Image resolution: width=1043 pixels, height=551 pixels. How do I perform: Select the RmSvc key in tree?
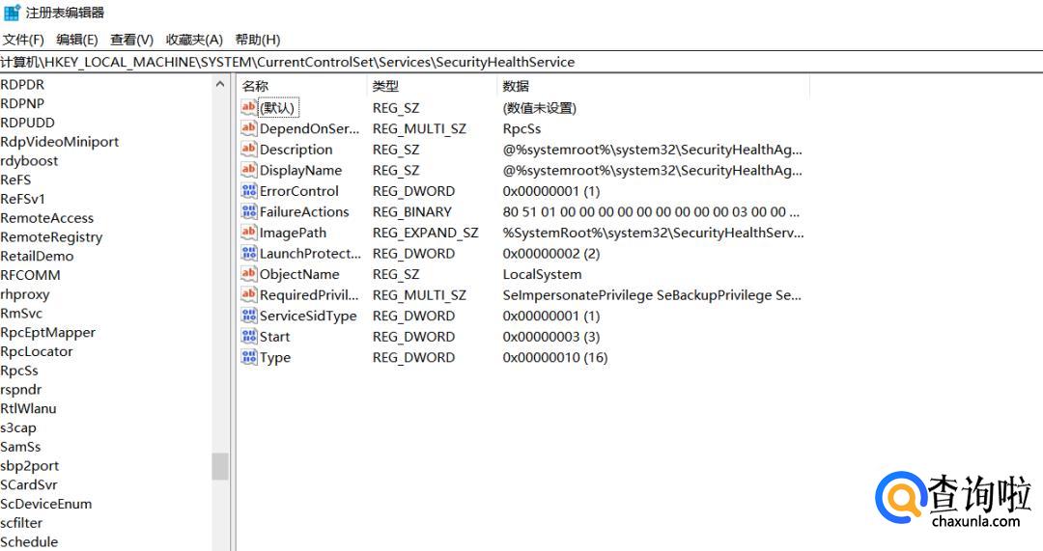click(x=21, y=313)
